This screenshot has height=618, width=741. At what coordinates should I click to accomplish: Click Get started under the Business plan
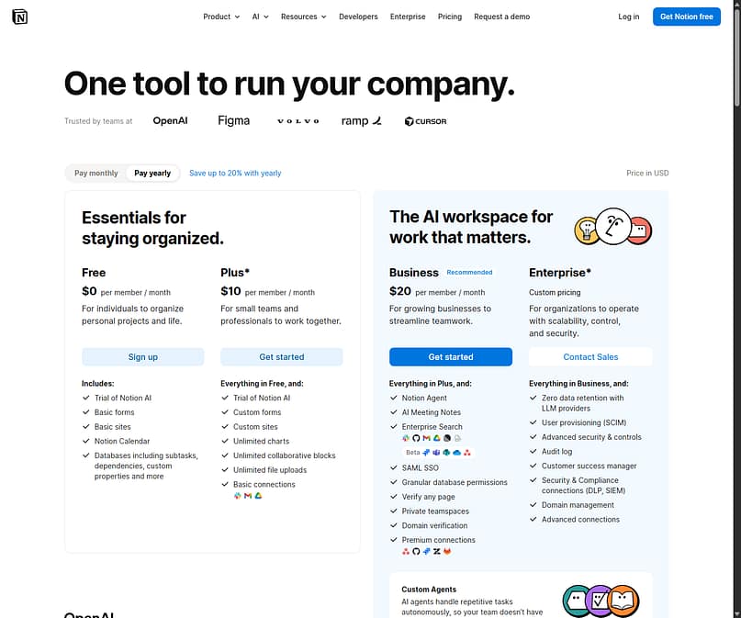[x=450, y=356]
